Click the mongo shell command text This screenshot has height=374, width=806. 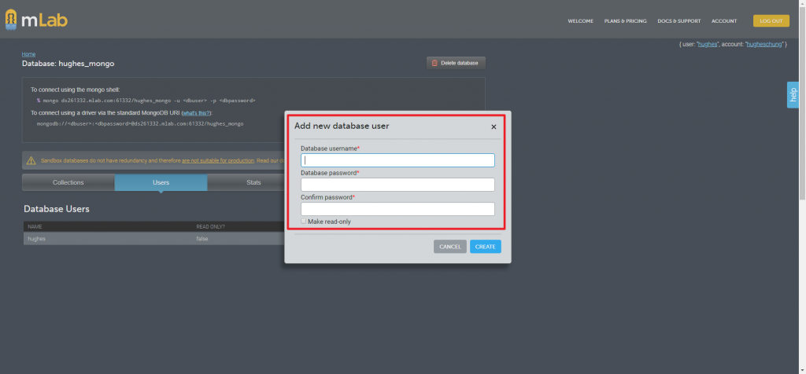(146, 101)
